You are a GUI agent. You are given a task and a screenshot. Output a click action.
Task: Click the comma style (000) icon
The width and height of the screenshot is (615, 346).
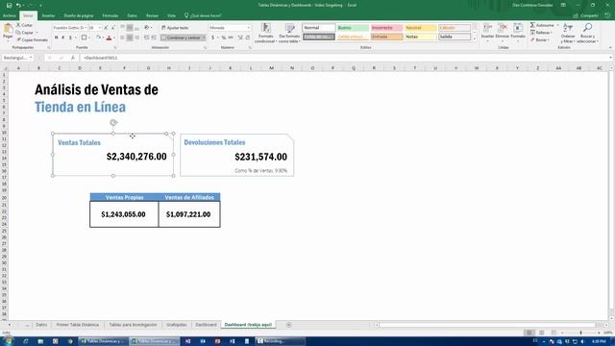[x=231, y=37]
